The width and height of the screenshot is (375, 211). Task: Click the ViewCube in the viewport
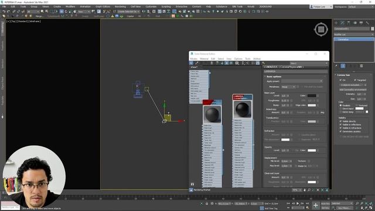coord(321,29)
